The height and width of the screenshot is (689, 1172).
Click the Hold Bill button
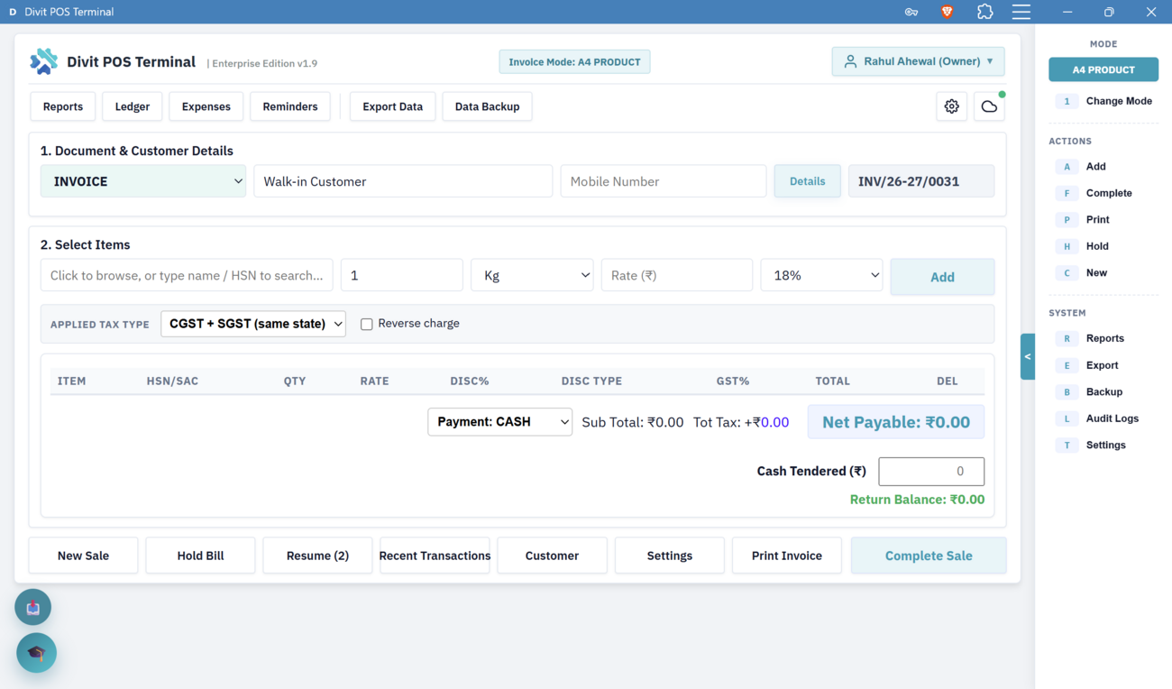(x=200, y=556)
